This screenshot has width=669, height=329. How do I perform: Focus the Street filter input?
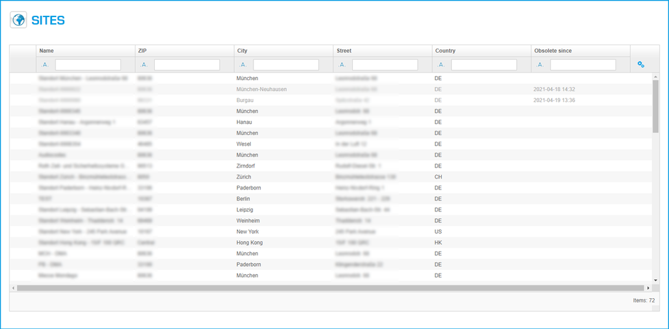[385, 65]
